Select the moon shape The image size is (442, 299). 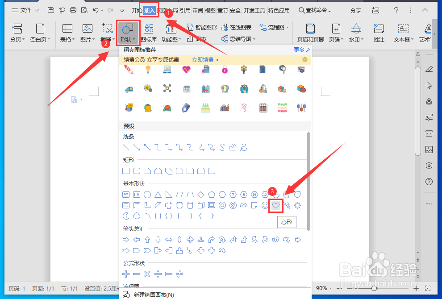pyautogui.click(x=126, y=216)
